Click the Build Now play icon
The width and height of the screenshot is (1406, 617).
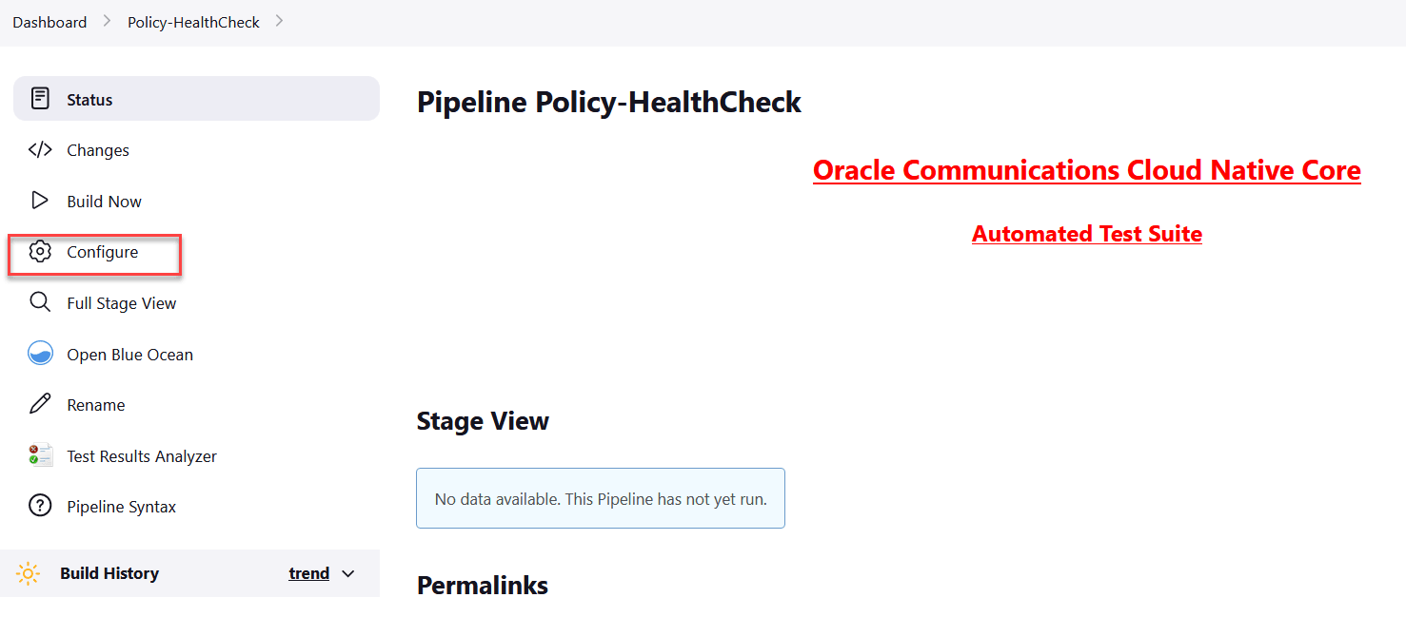point(39,201)
